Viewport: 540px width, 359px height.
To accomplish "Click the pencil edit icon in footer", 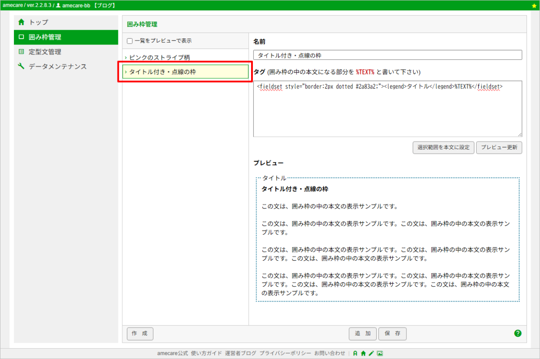I will pyautogui.click(x=371, y=354).
